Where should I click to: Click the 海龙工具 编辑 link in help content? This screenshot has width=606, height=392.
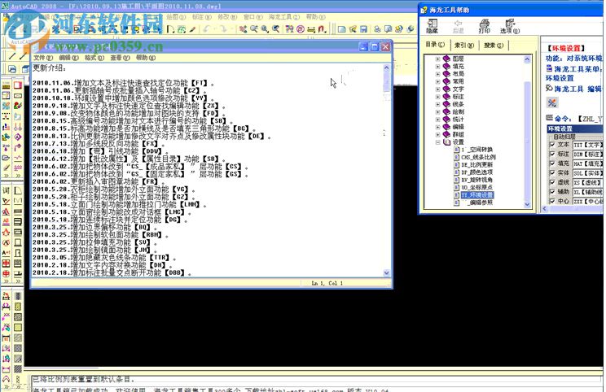click(577, 89)
